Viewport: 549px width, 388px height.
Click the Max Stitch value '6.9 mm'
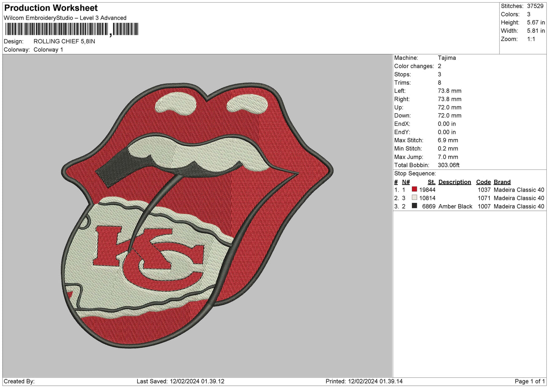tap(448, 140)
